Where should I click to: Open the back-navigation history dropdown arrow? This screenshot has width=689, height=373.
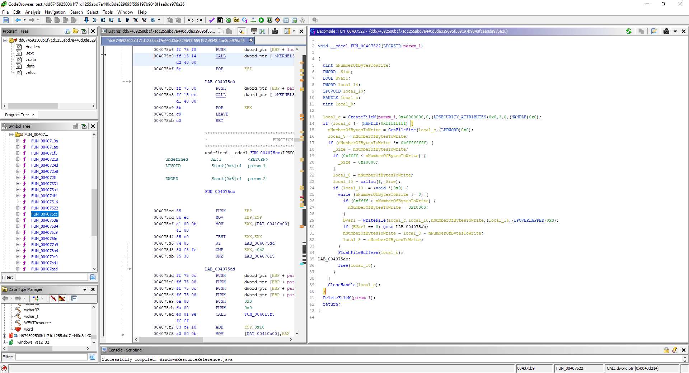[x=24, y=20]
